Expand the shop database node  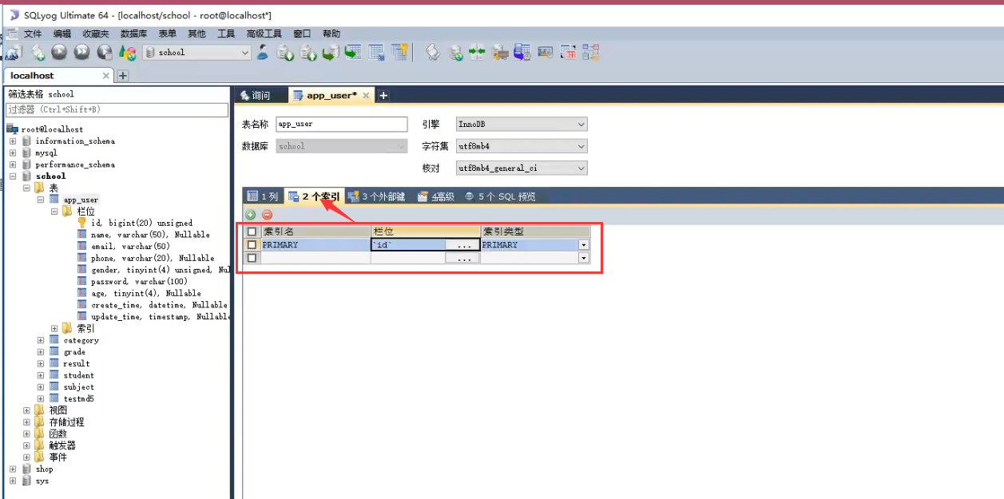[x=13, y=469]
